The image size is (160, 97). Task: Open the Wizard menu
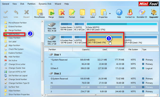[x=58, y=4]
